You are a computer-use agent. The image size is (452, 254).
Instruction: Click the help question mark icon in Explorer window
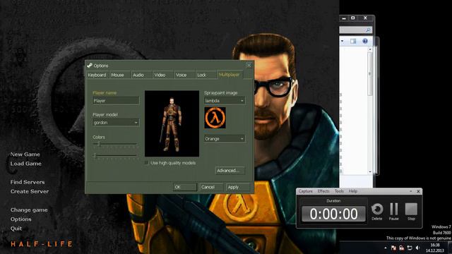[x=365, y=41]
